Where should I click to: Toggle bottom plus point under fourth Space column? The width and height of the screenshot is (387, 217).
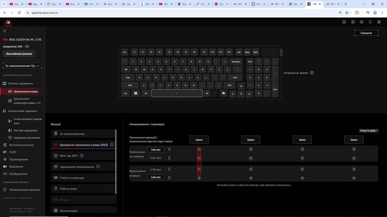point(354,178)
